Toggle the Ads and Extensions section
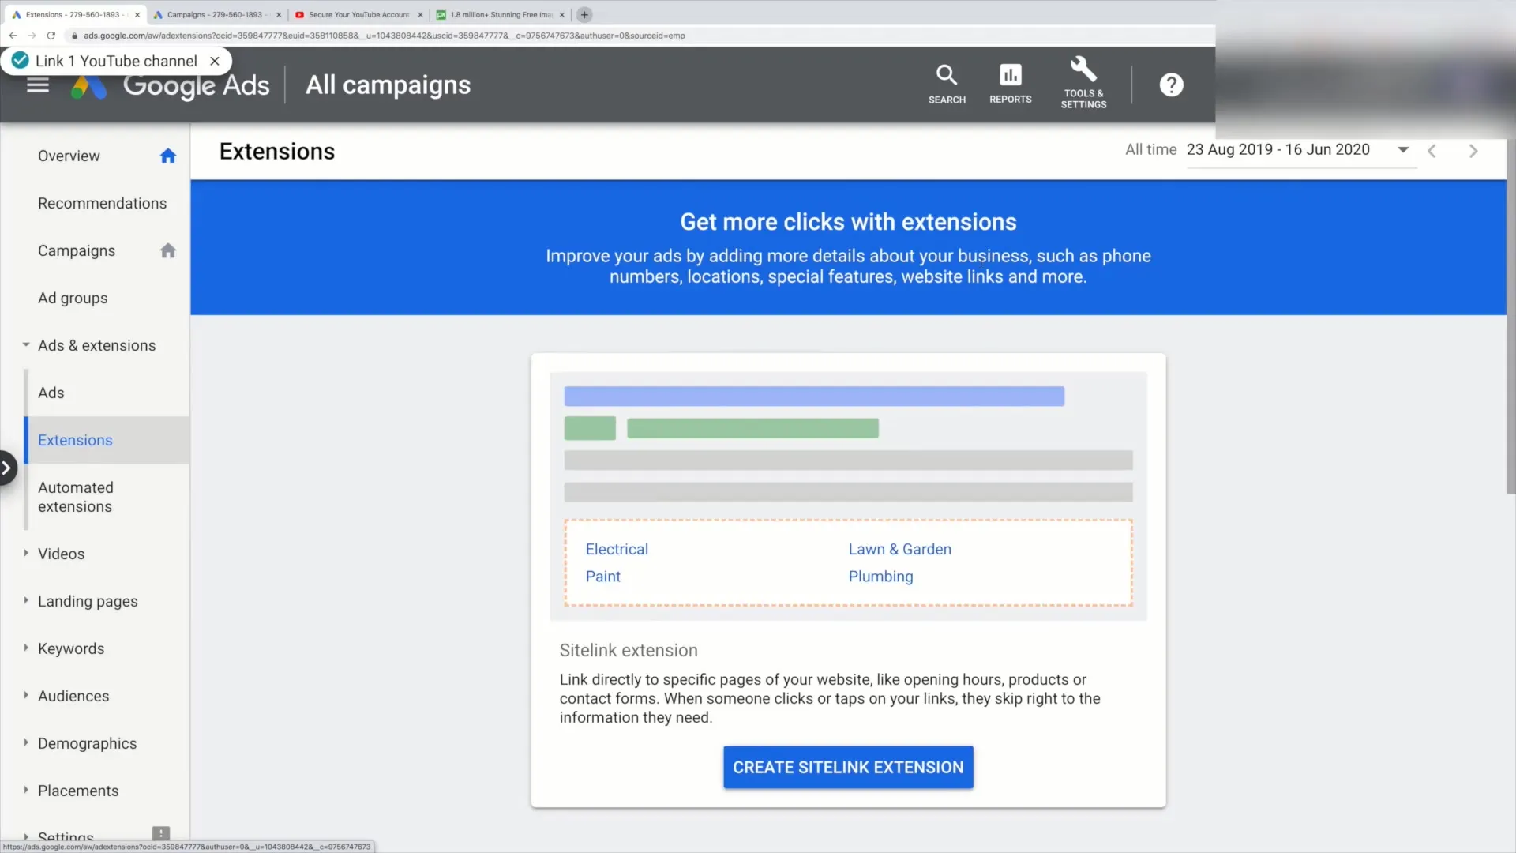This screenshot has width=1516, height=853. (x=25, y=344)
